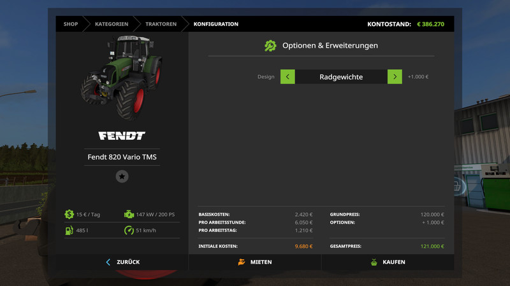Viewport: 510px width, 286px height.
Task: Select the KONFIGURATION breadcrumb tab
Action: tap(216, 24)
